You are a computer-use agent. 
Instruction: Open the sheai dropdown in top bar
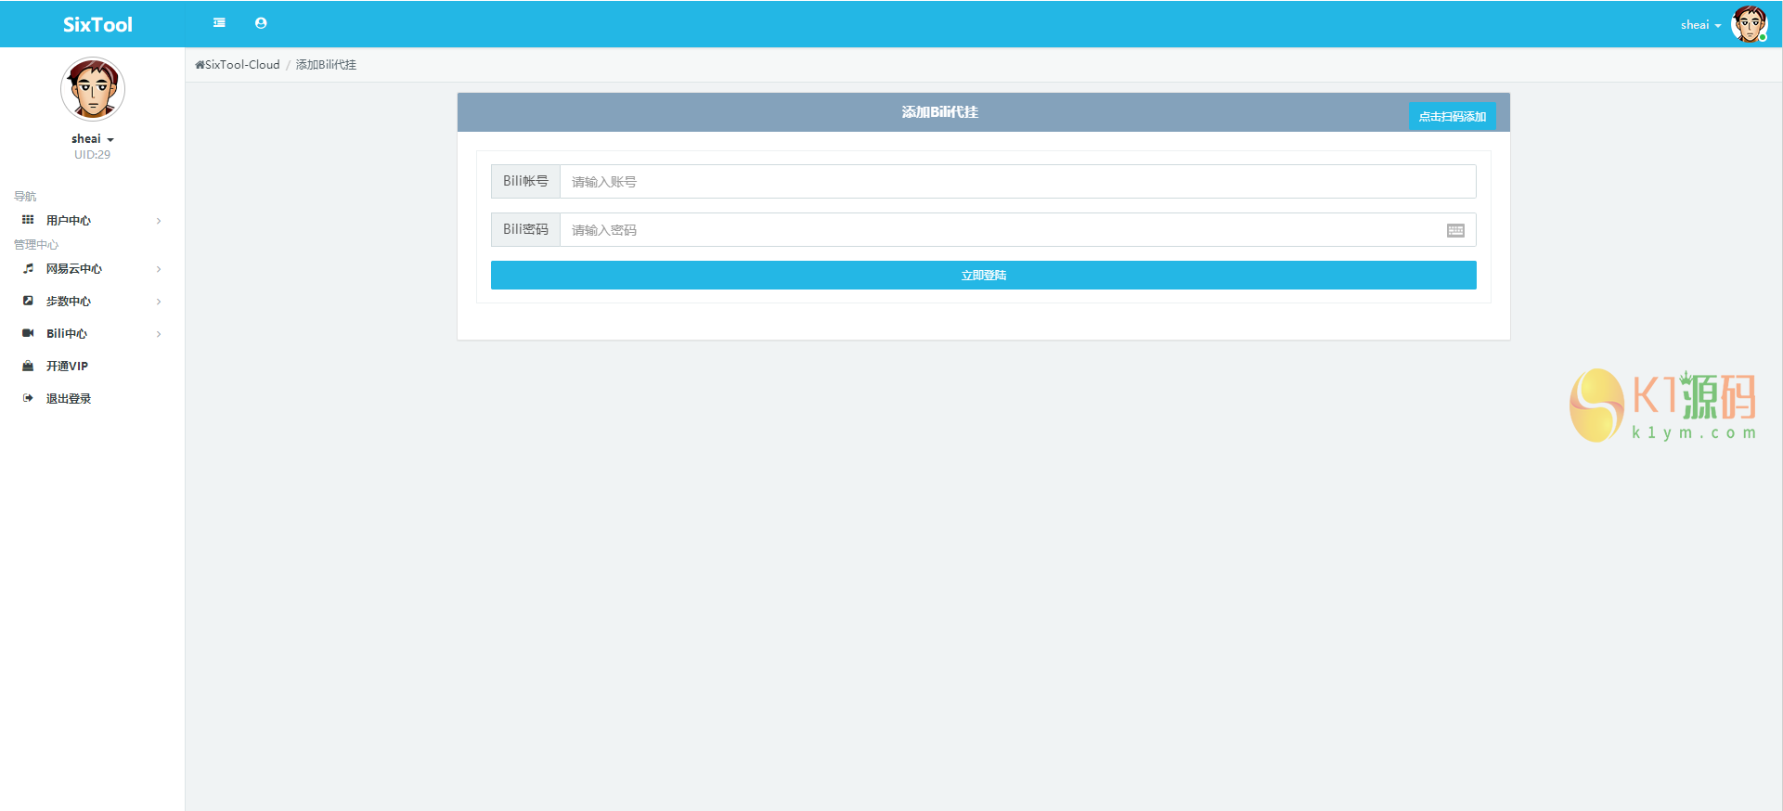(1700, 25)
